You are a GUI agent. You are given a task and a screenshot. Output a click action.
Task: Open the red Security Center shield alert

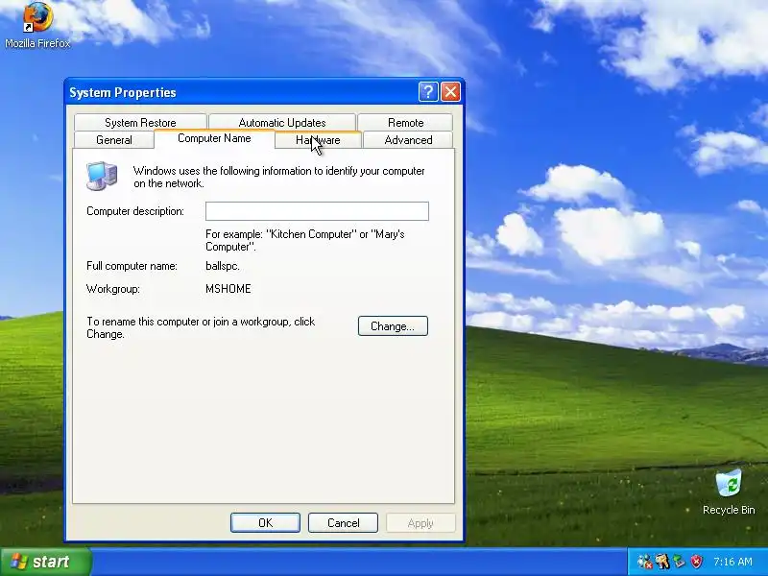click(x=696, y=562)
